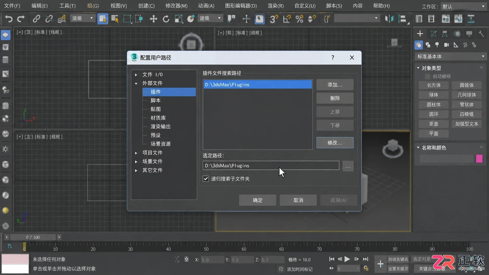Open the 标准基本体 dropdown
Screen dimensions: 489x275
click(451, 56)
